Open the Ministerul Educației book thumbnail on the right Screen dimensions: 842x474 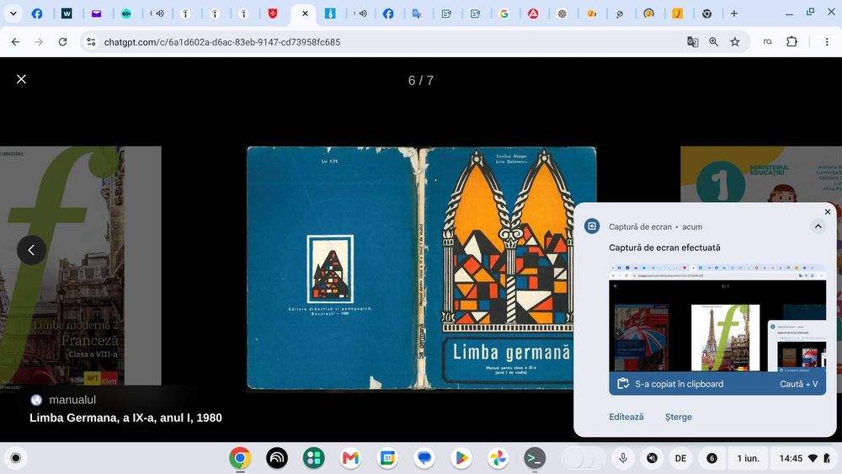(x=761, y=174)
